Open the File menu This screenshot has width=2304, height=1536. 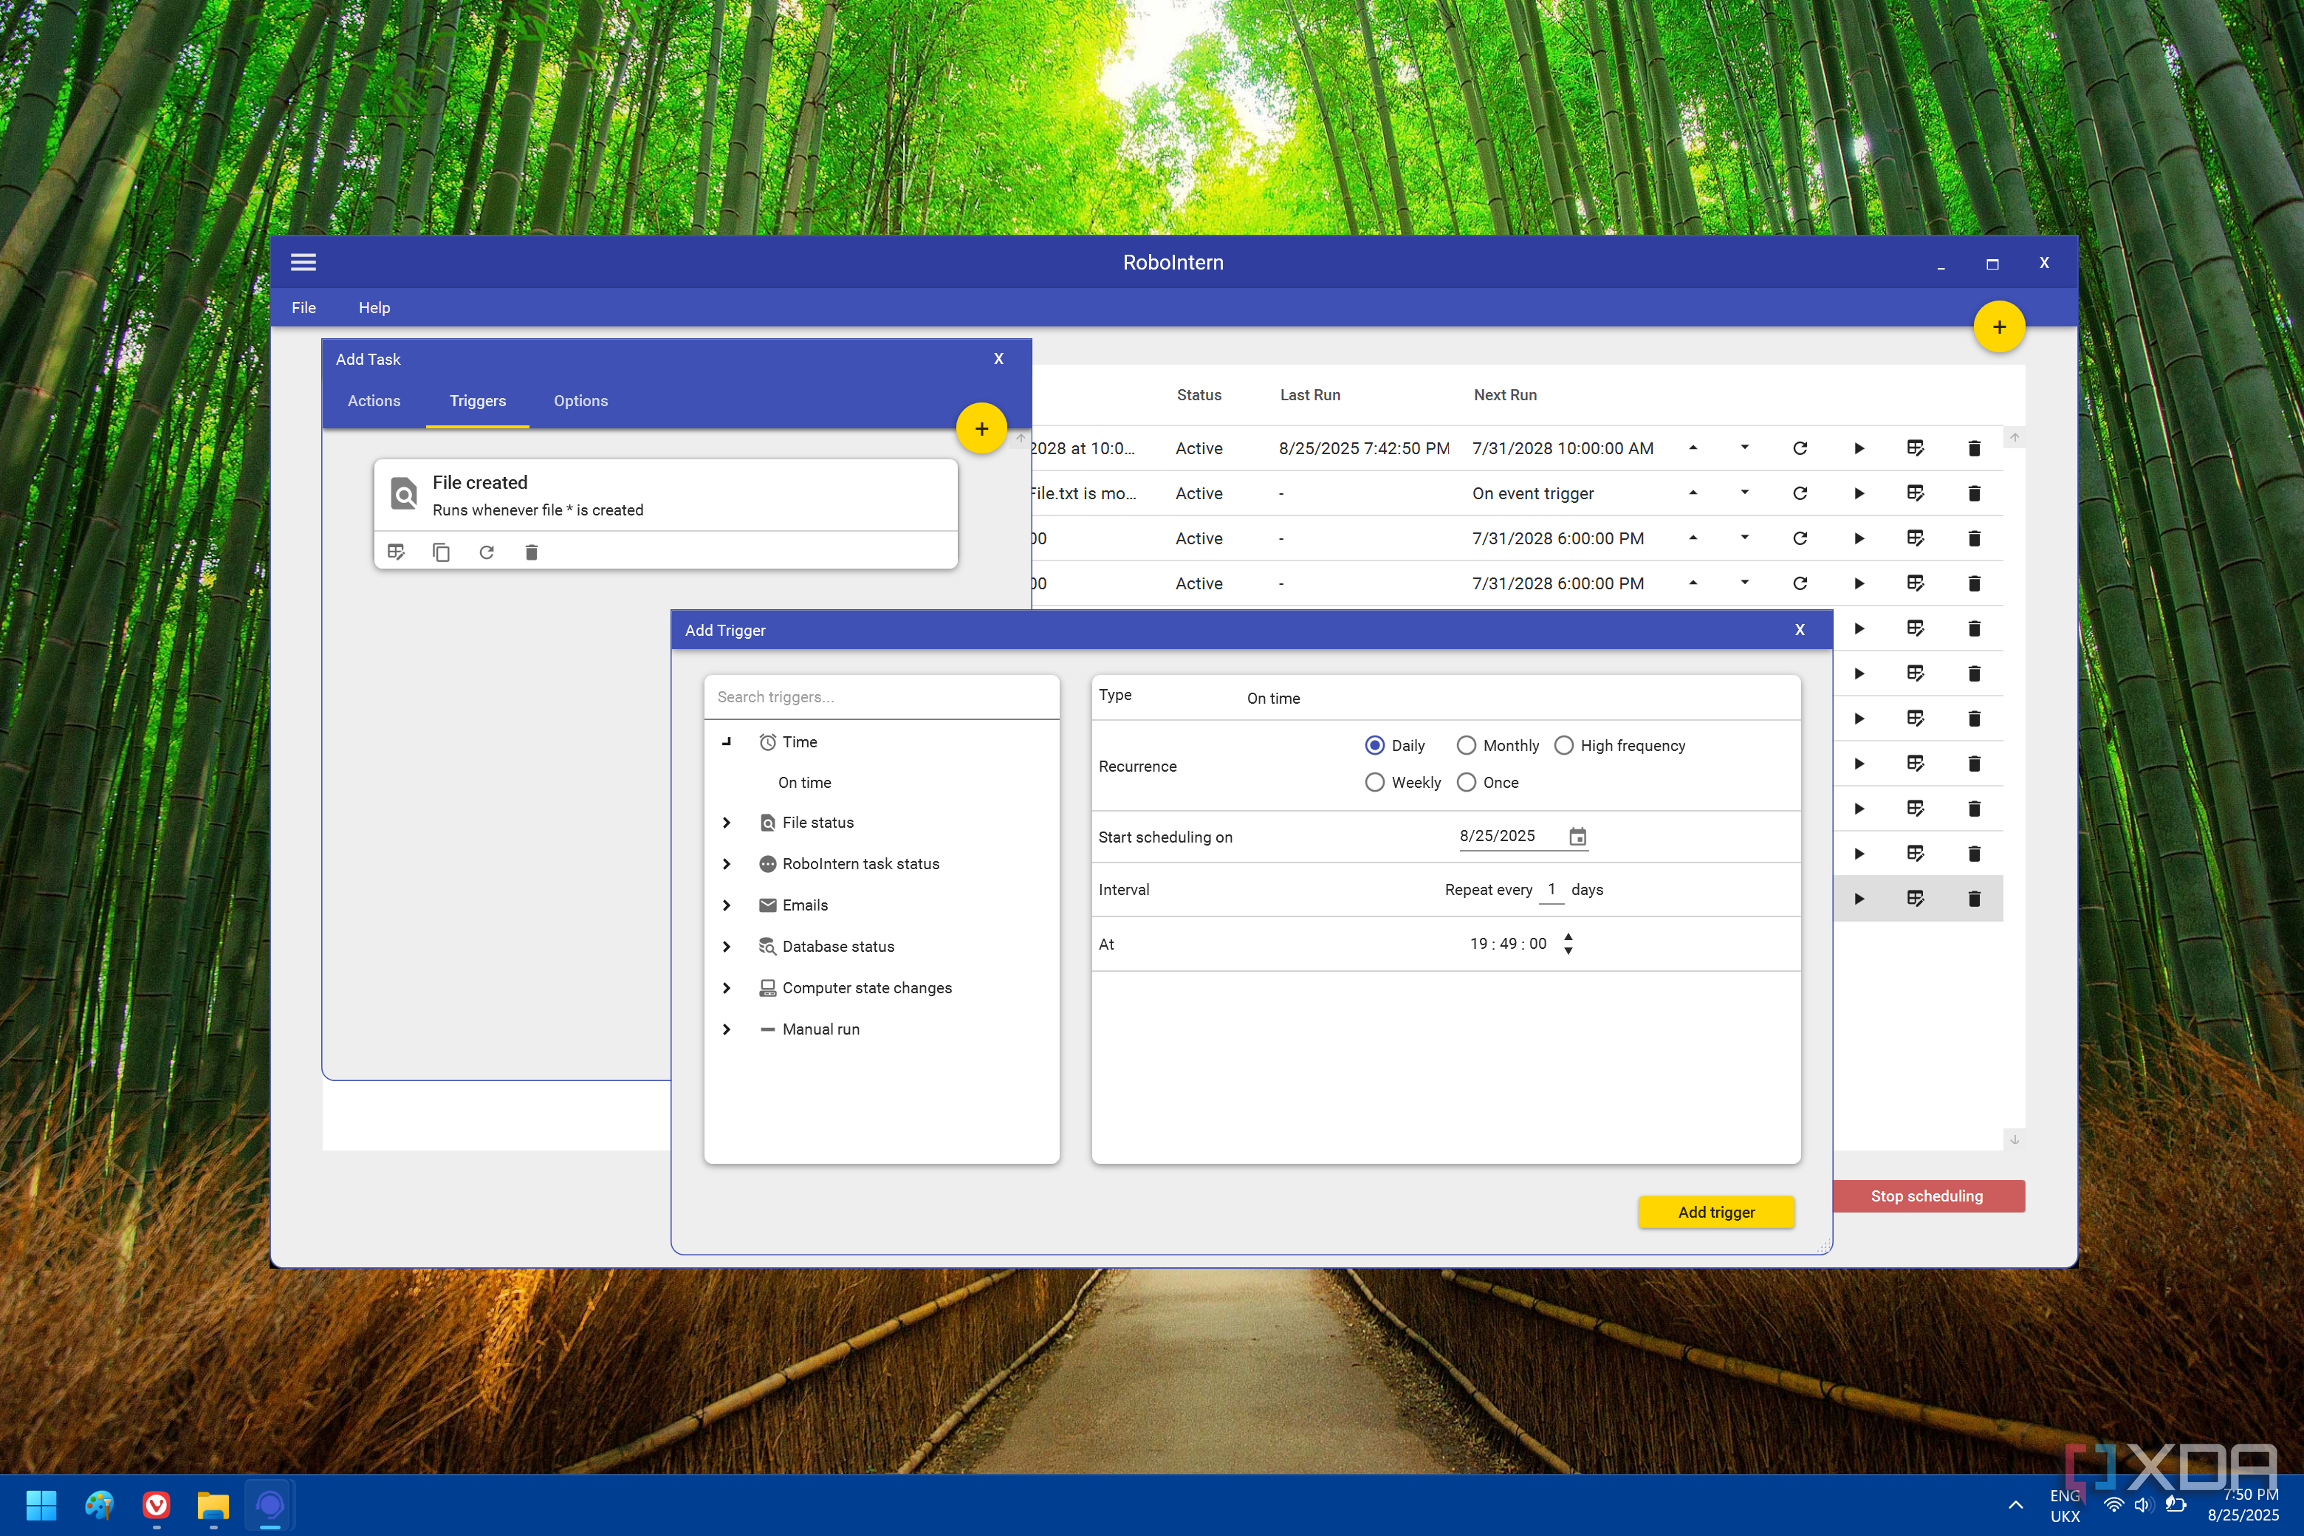click(x=304, y=308)
